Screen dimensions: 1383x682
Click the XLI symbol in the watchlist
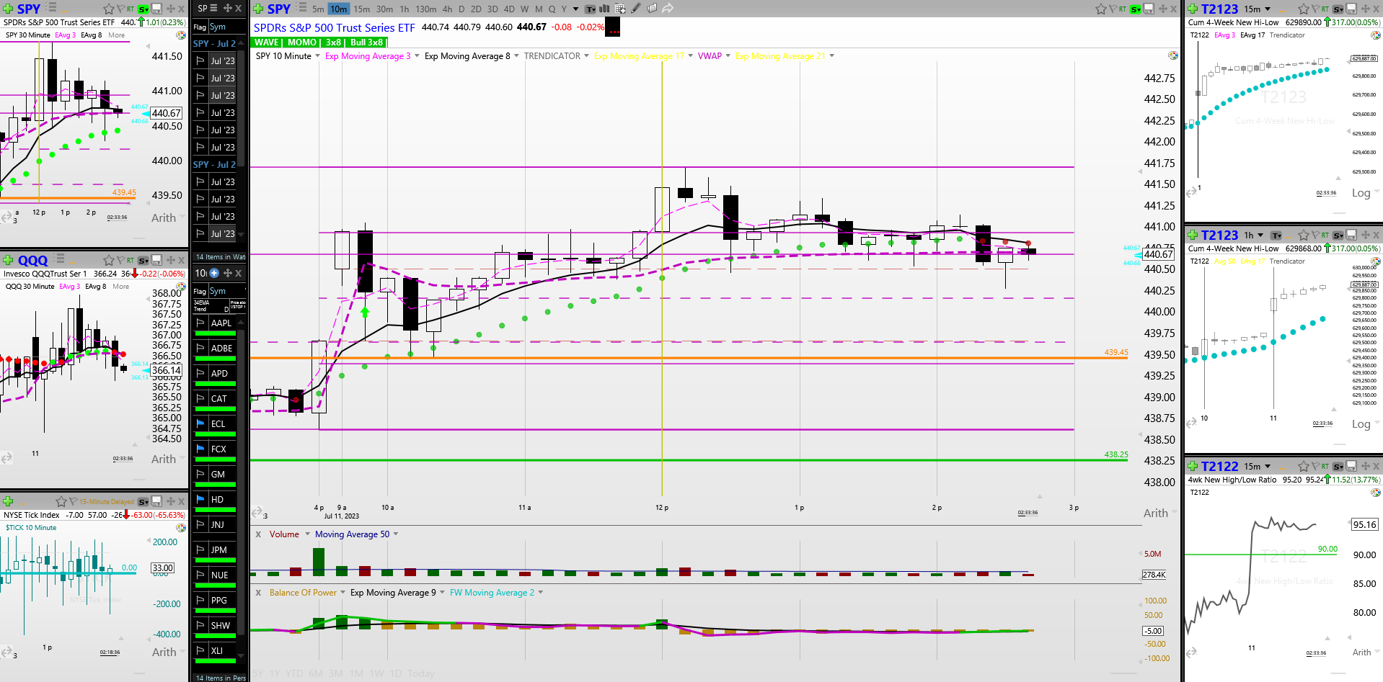click(x=217, y=650)
